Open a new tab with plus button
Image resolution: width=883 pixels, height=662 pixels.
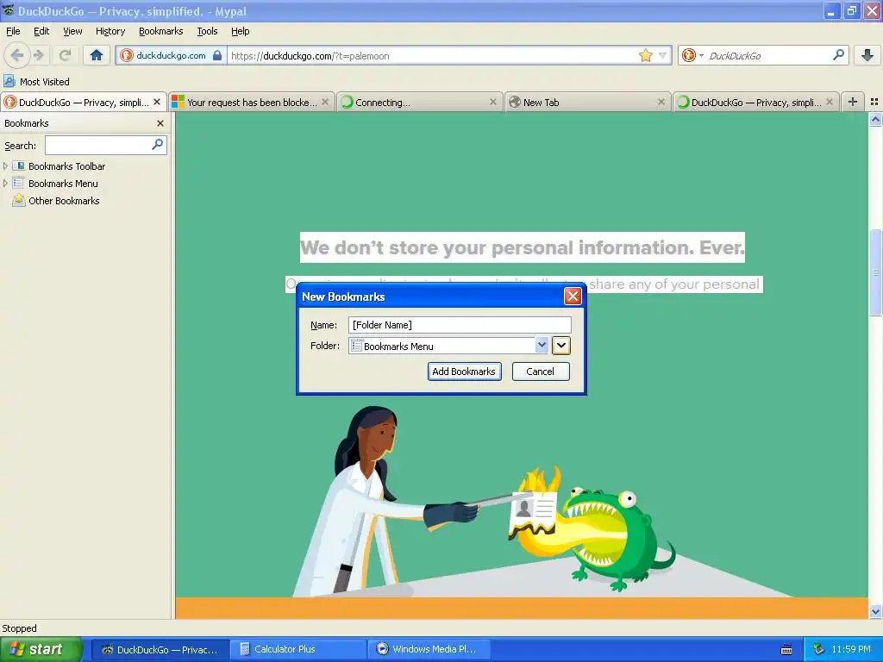pos(853,102)
